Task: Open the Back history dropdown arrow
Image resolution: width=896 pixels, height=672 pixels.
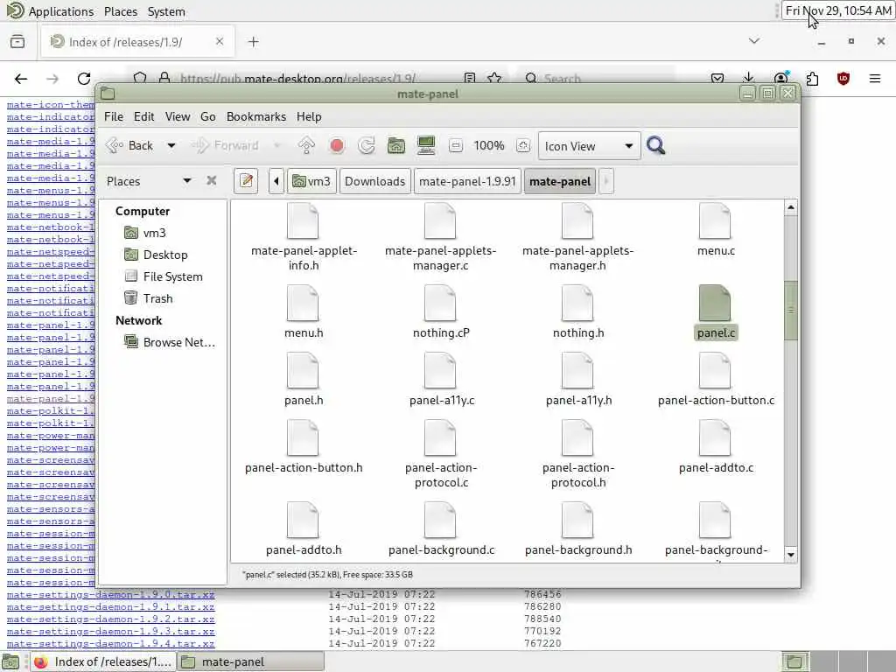Action: (x=171, y=146)
